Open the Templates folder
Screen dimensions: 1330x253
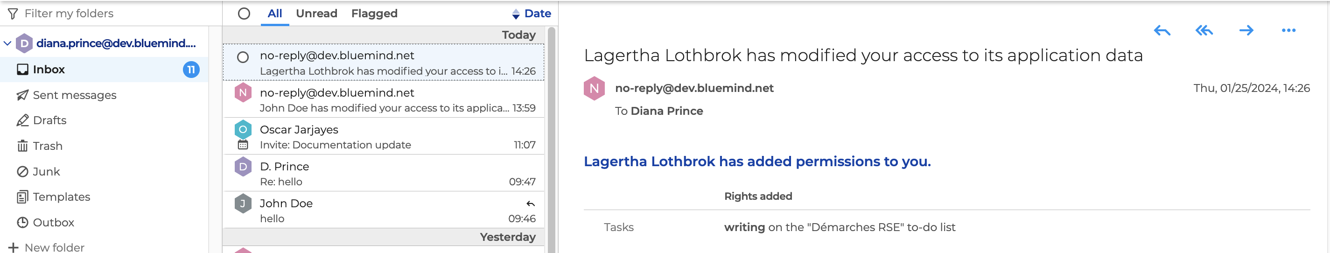(x=61, y=197)
